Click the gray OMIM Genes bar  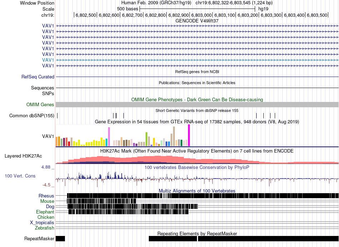pyautogui.click(x=197, y=105)
